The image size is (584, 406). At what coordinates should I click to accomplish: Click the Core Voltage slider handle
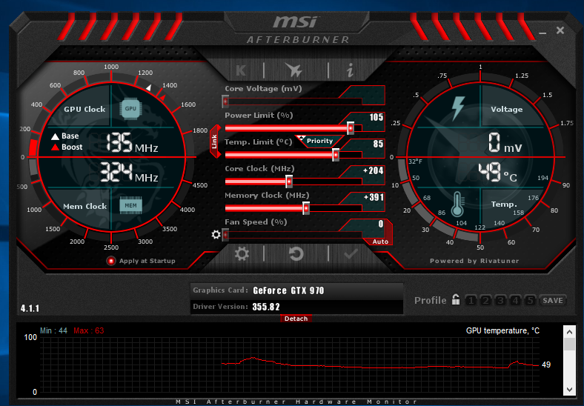pyautogui.click(x=225, y=101)
